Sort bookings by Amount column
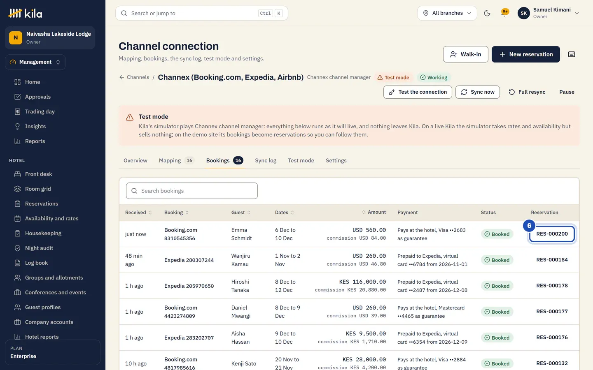 pyautogui.click(x=374, y=212)
